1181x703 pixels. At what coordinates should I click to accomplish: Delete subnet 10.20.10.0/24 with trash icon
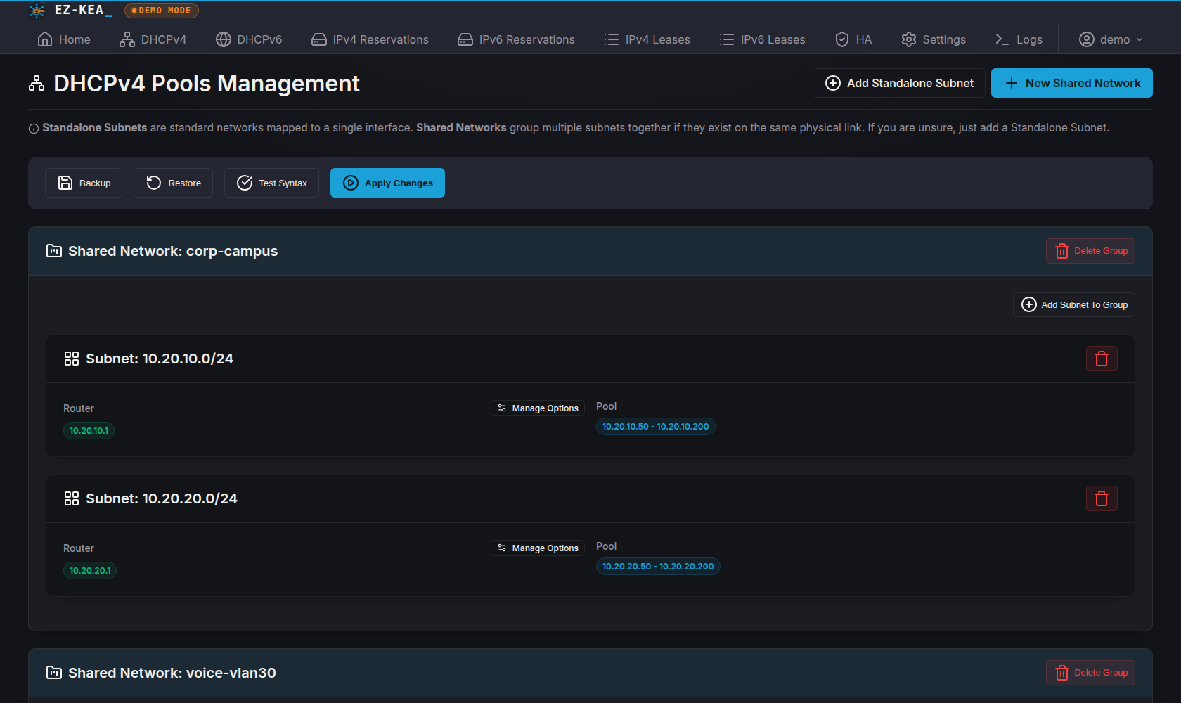tap(1102, 359)
